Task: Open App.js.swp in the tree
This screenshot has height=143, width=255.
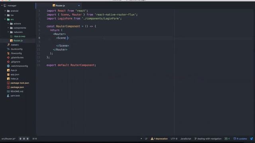Action: coord(20,36)
